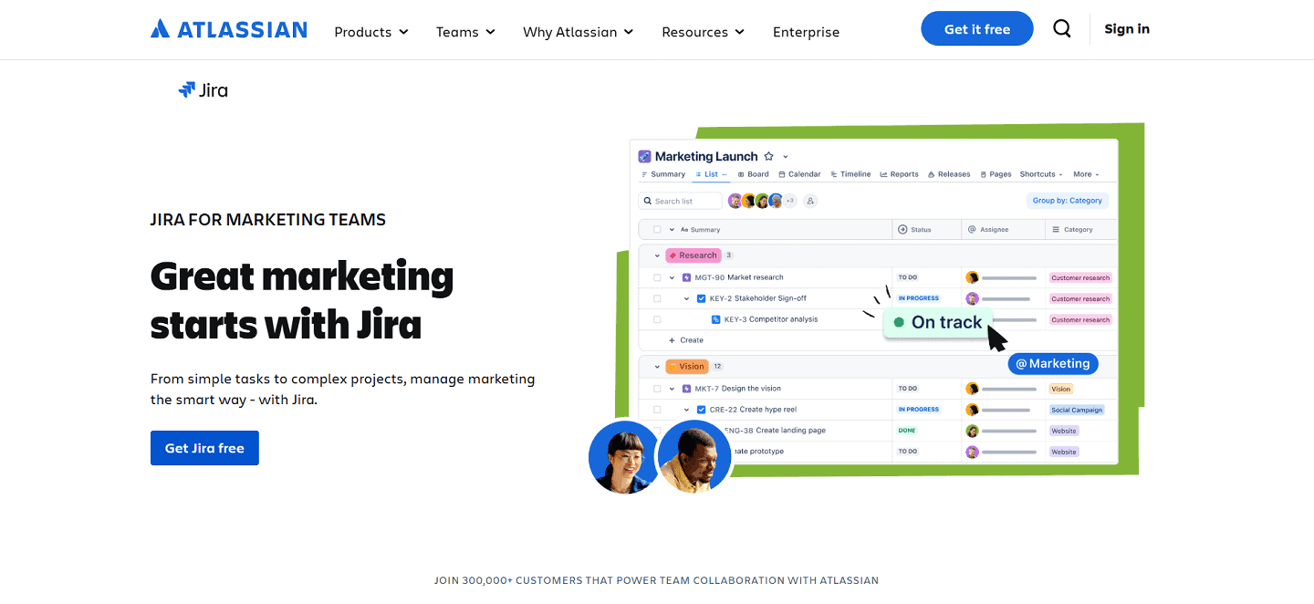Open the Shortcuts dropdown in the project tabs
The height and width of the screenshot is (604, 1314).
click(1040, 174)
